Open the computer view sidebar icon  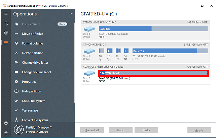point(6,33)
